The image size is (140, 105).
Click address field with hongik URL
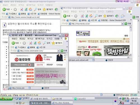click(34, 17)
